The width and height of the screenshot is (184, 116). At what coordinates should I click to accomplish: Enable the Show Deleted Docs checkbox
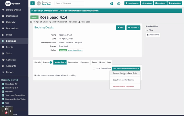[x=94, y=68]
